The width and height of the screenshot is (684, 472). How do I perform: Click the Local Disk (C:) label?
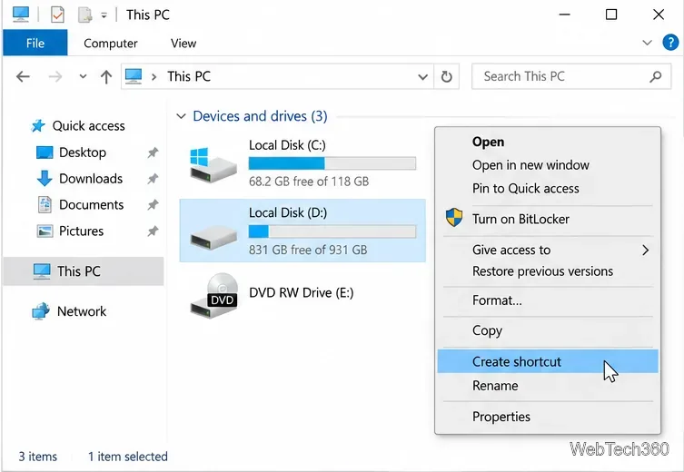click(x=287, y=145)
